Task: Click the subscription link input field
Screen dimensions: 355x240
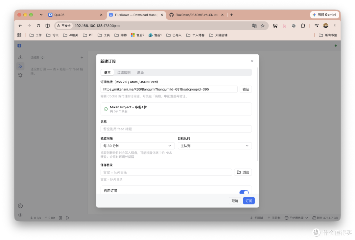Action: point(169,89)
